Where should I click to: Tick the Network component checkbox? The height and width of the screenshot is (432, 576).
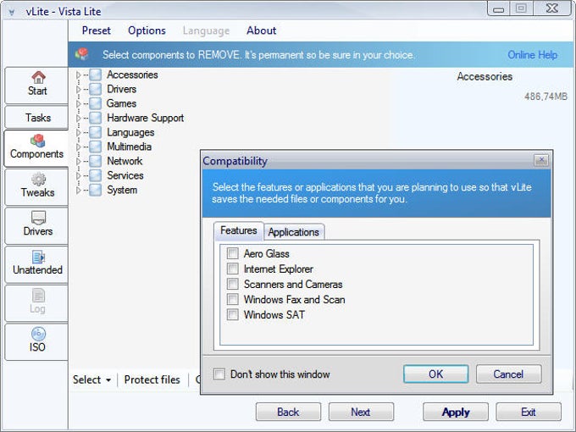point(95,161)
